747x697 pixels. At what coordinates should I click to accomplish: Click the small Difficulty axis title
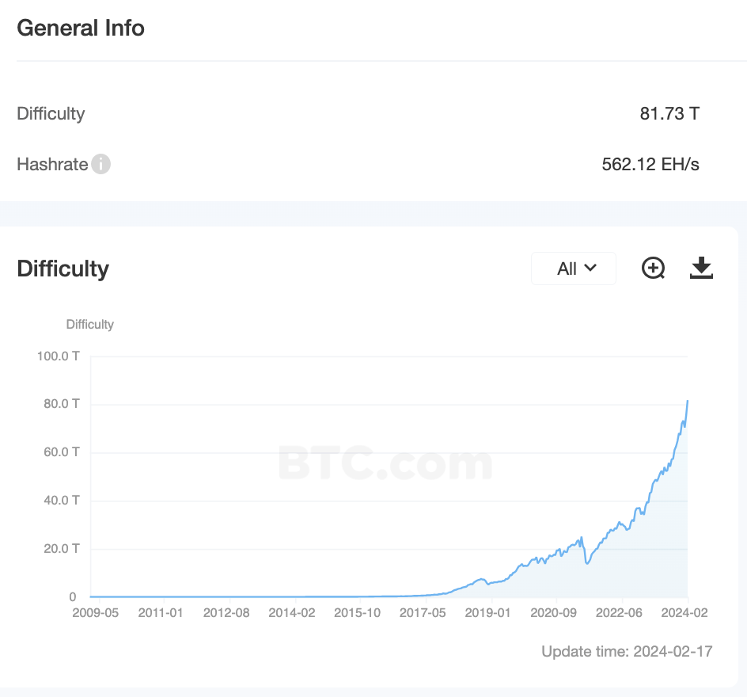click(x=90, y=324)
